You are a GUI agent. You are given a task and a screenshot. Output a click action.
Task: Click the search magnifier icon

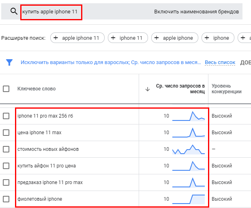14,11
